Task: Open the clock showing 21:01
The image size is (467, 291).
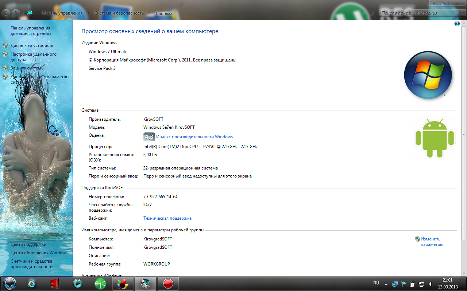Action: (x=448, y=283)
